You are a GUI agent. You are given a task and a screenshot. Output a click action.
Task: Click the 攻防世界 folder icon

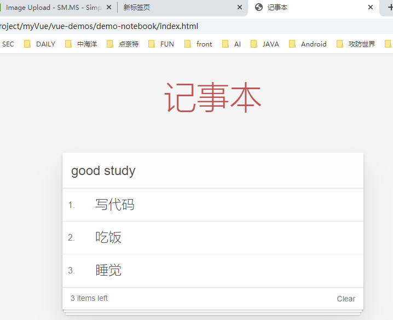(x=339, y=44)
